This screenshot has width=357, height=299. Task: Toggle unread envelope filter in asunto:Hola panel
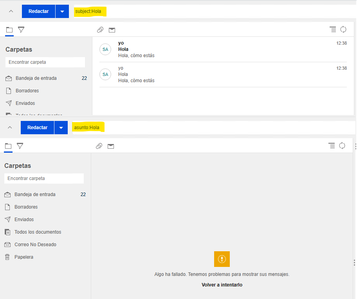[111, 146]
